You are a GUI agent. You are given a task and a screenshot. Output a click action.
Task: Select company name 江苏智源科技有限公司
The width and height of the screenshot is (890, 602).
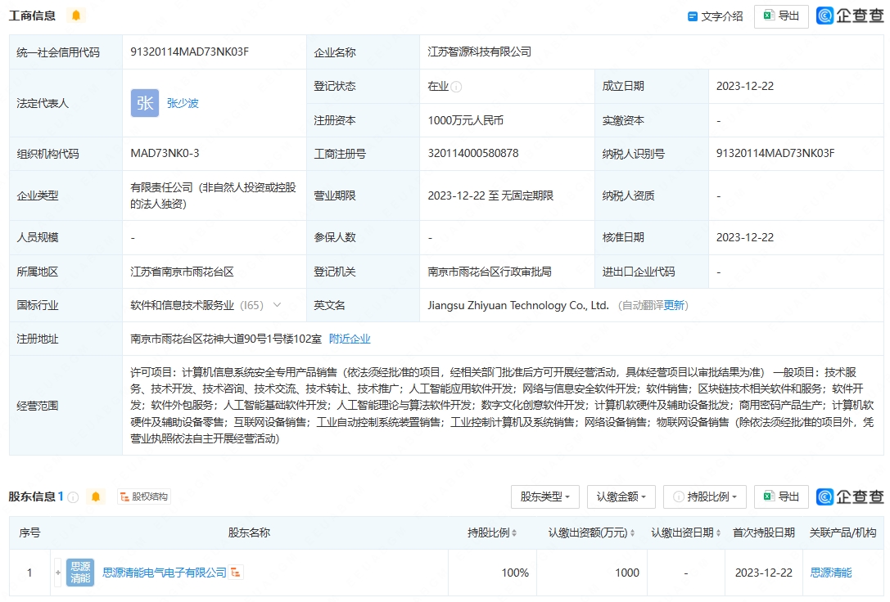480,52
